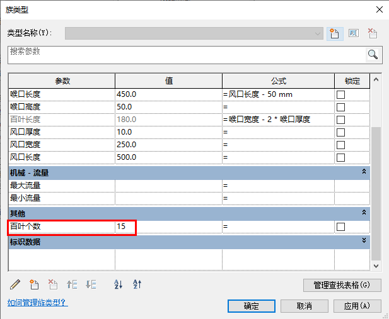
Task: Select the 喉口长度 parameter name
Action: point(25,94)
